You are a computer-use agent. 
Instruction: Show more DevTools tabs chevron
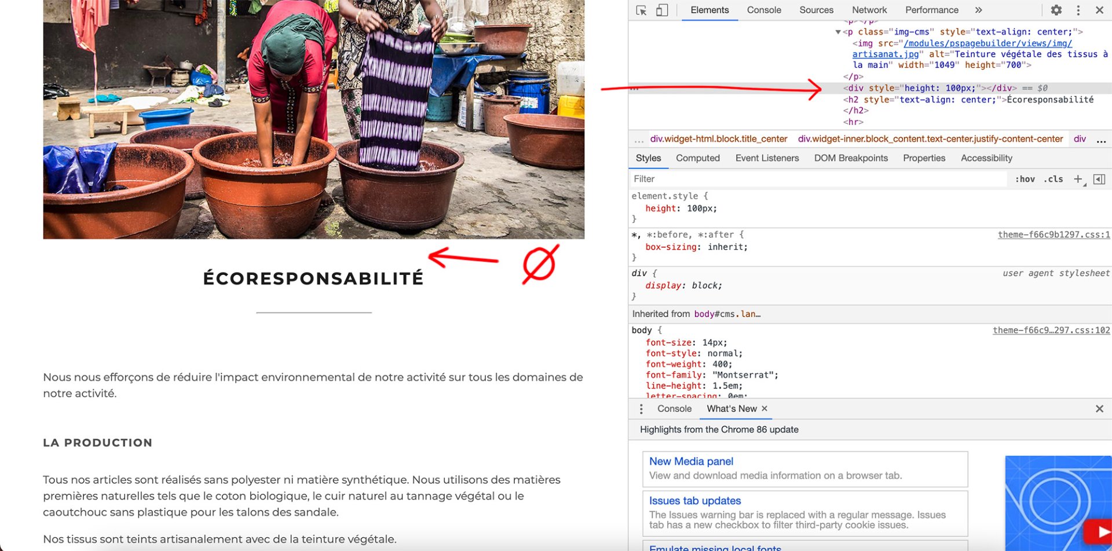pos(978,10)
